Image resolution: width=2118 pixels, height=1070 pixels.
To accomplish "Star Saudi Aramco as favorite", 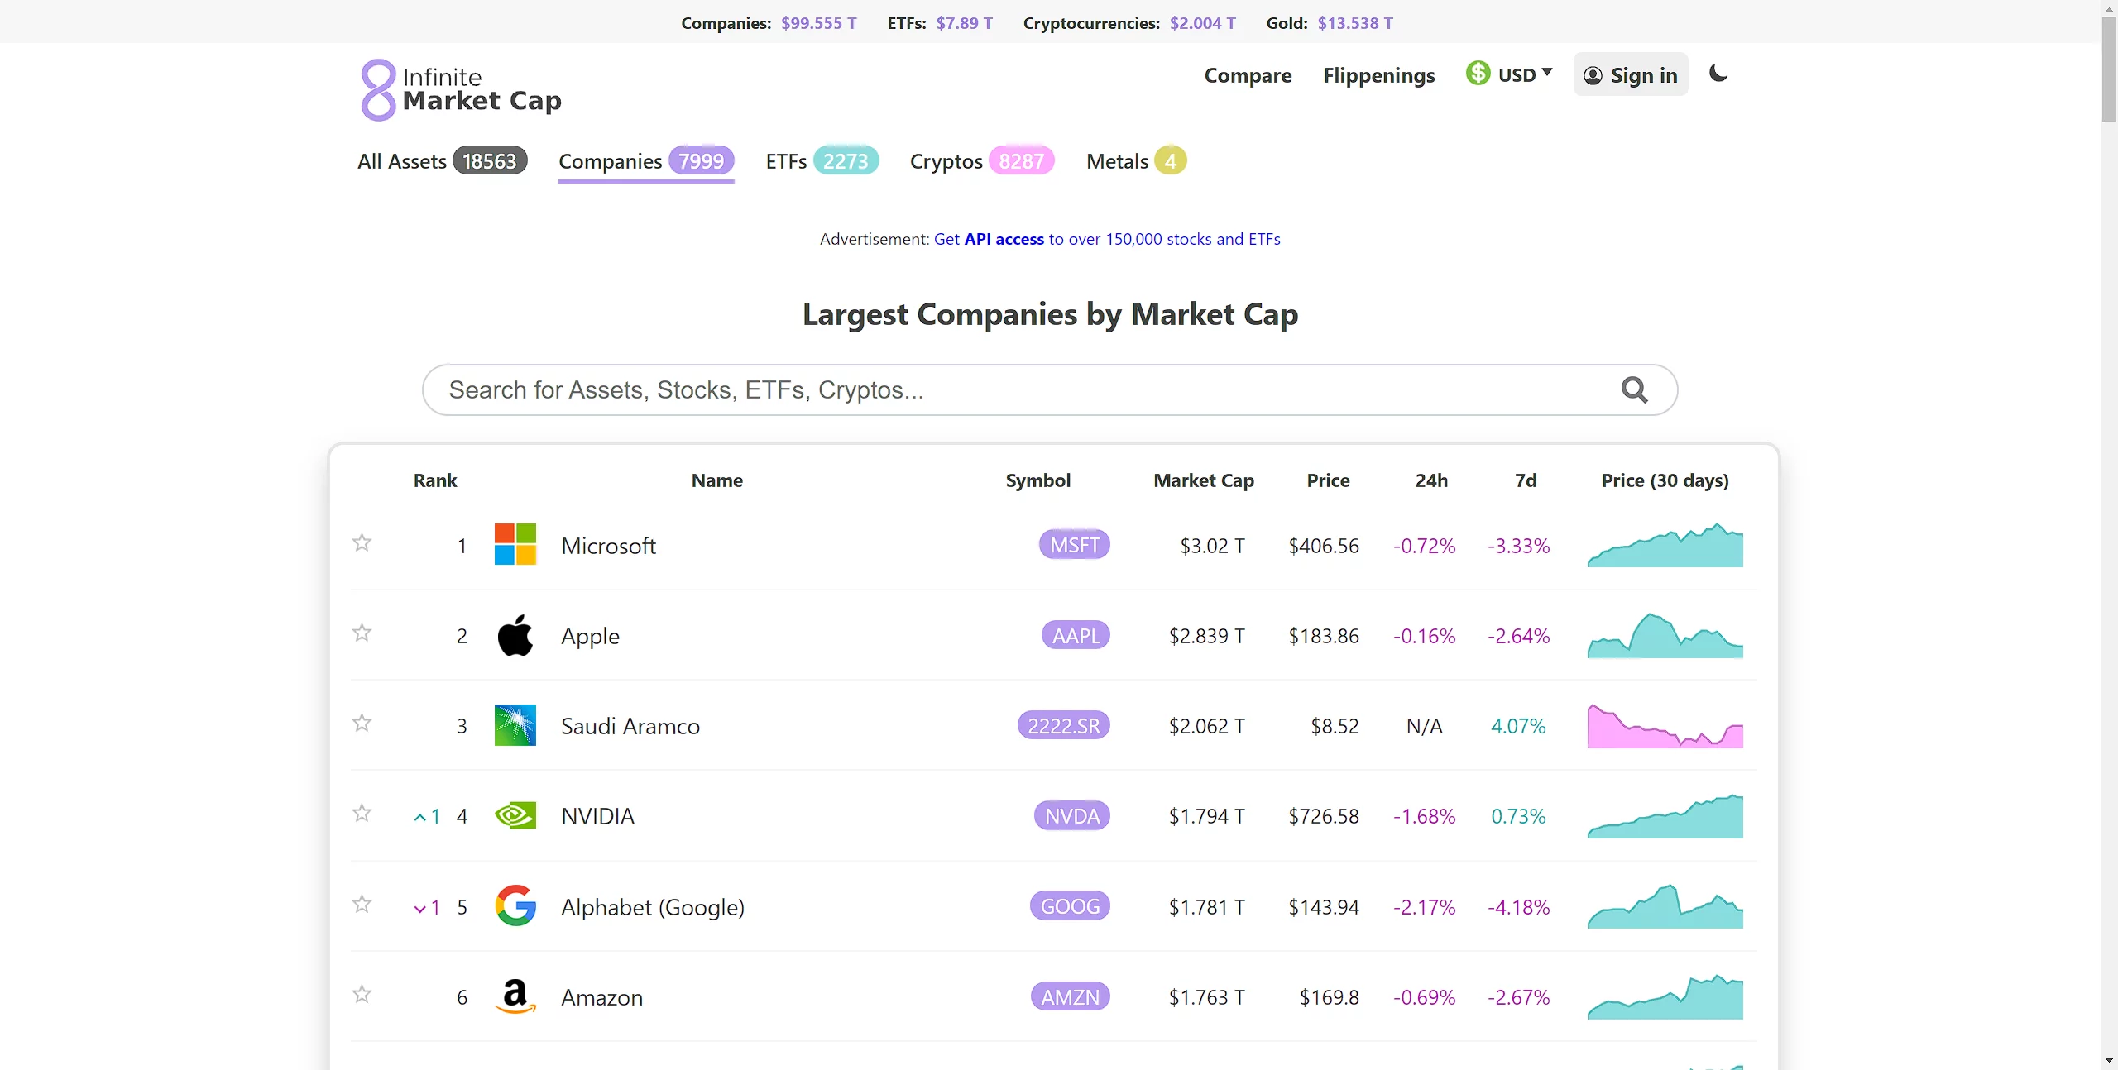I will click(x=362, y=724).
